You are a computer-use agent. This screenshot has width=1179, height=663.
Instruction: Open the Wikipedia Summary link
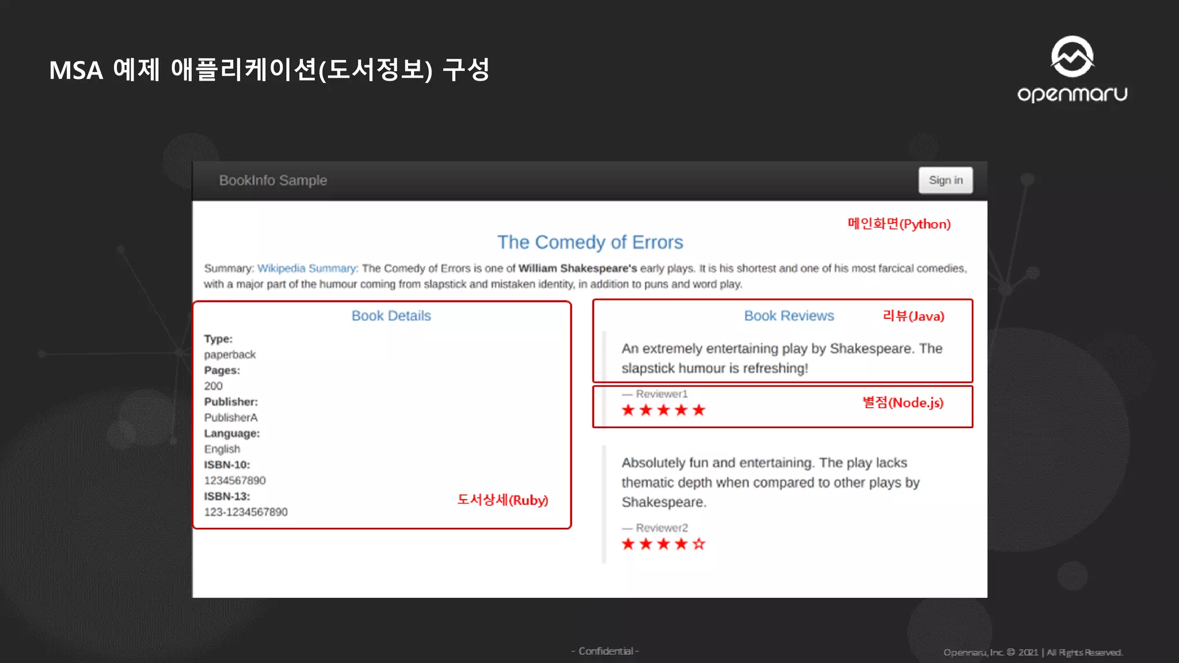(307, 268)
